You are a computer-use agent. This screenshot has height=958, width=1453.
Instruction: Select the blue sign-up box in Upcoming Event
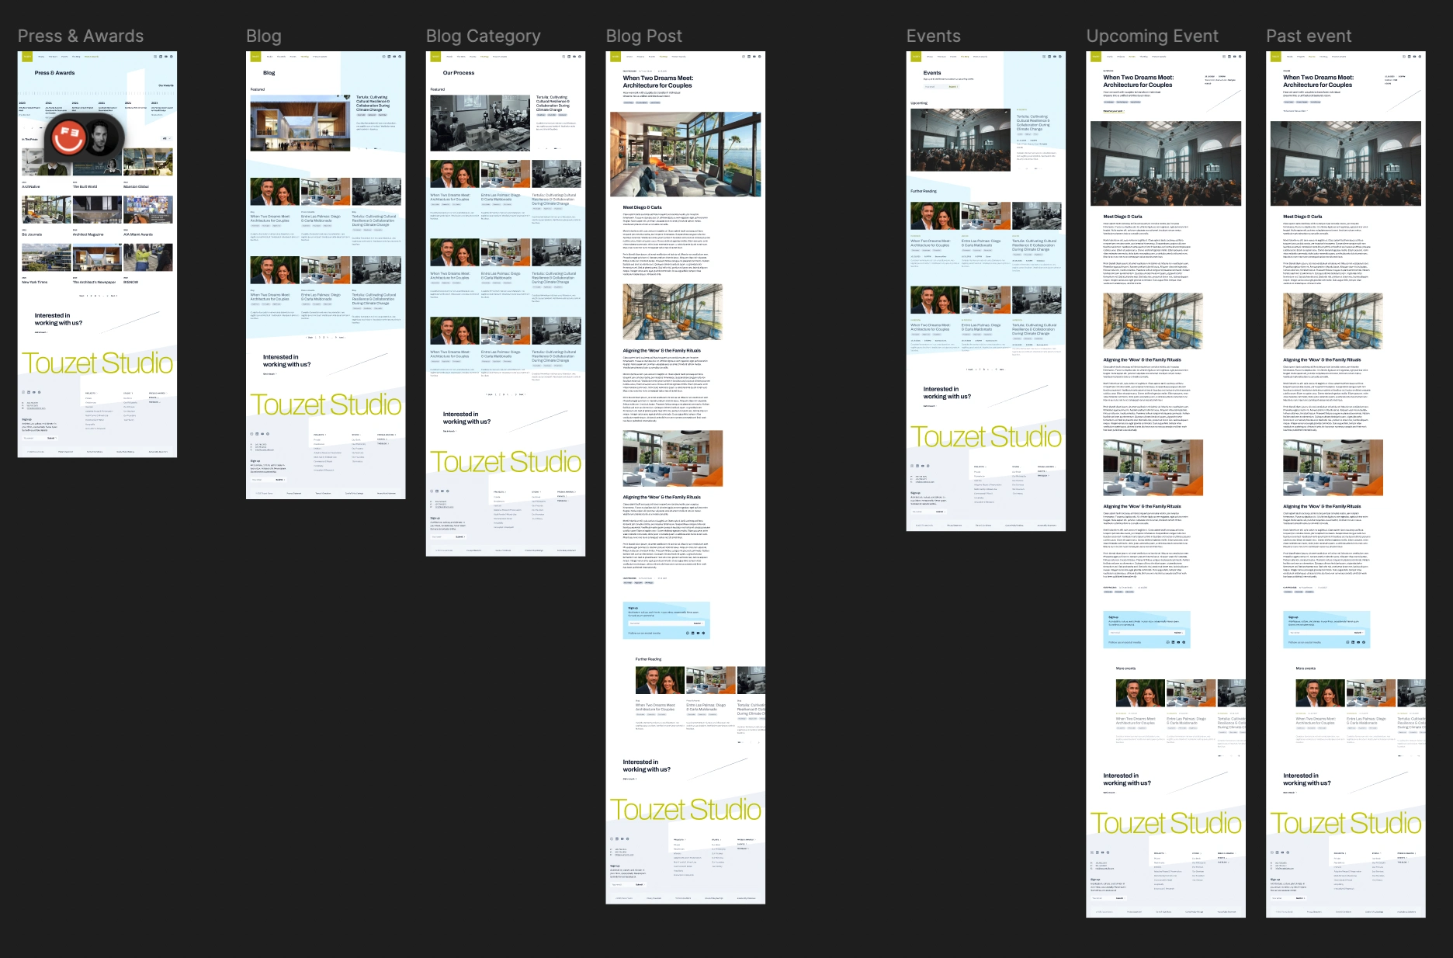click(1147, 630)
